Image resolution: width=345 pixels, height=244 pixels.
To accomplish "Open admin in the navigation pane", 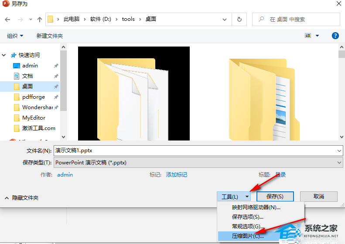I will [30, 66].
